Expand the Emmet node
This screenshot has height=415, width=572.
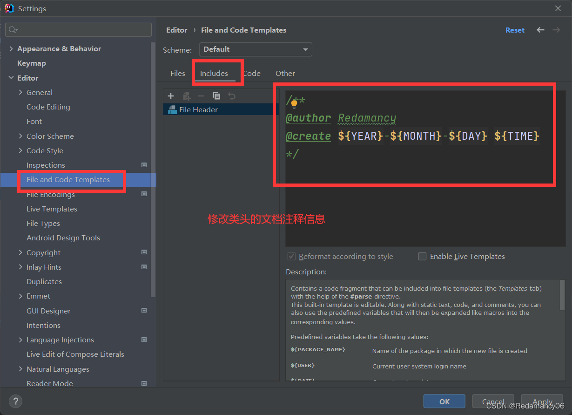pyautogui.click(x=20, y=296)
